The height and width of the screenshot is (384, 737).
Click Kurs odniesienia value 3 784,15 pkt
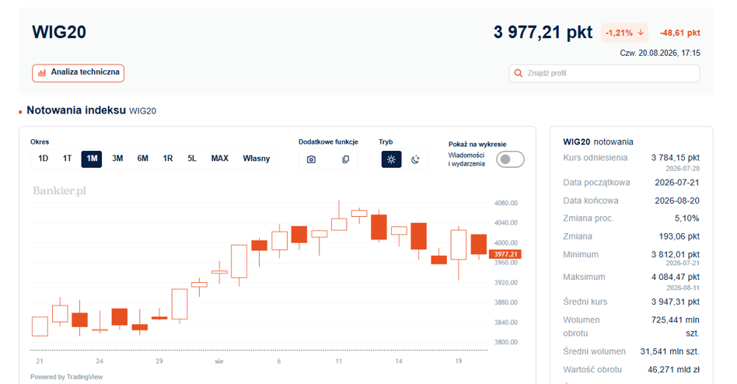675,158
